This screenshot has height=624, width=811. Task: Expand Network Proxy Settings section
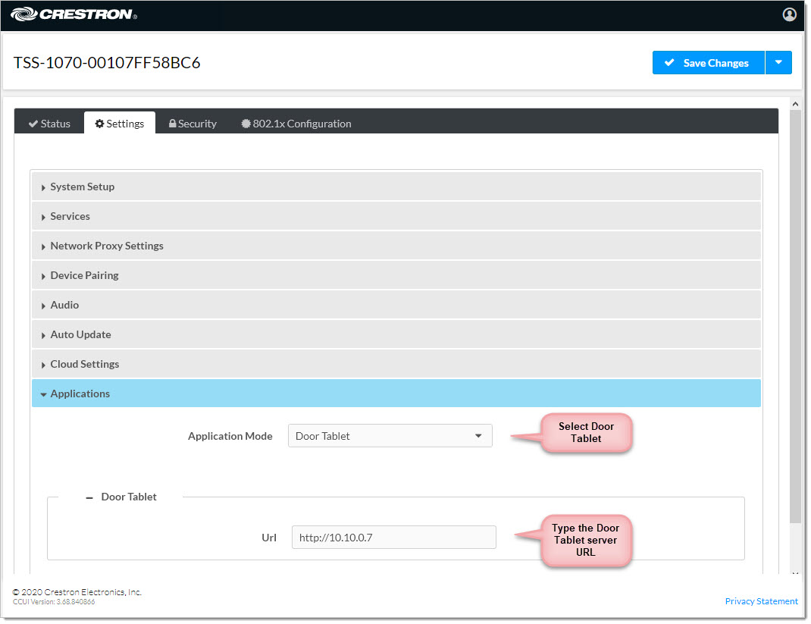(x=106, y=246)
